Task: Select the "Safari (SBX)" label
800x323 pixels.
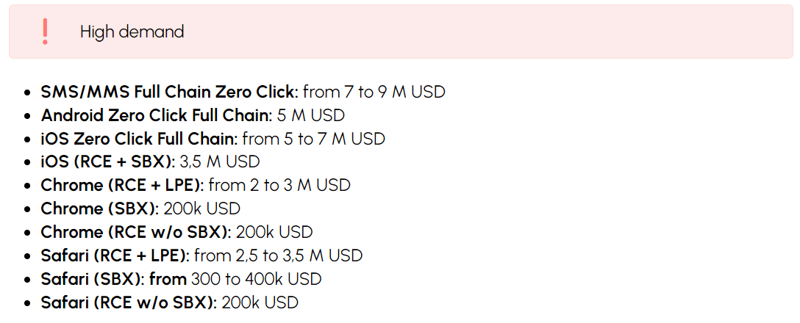Action: tap(93, 279)
